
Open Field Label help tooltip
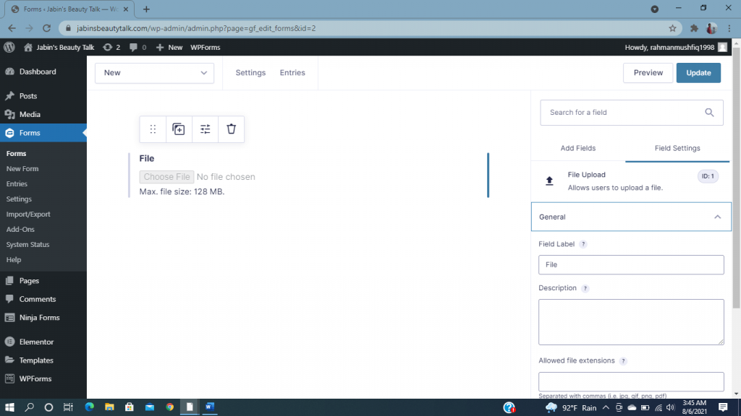coord(583,244)
